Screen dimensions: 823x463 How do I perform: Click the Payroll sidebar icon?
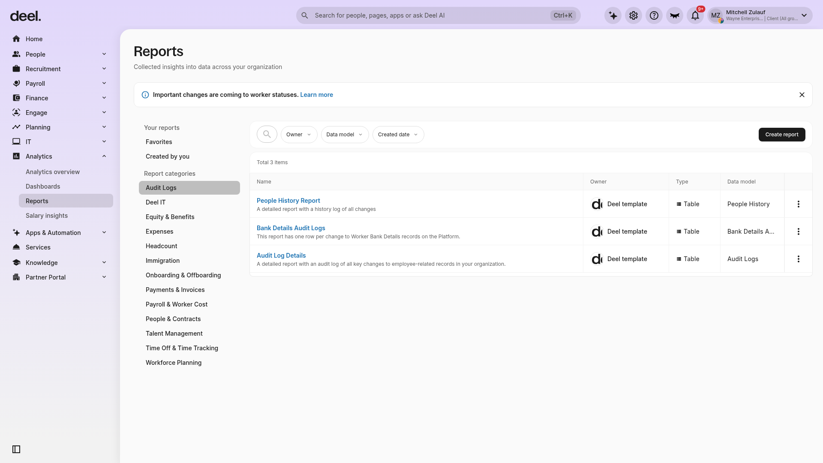coord(16,84)
